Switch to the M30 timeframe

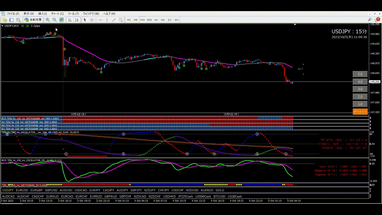pos(149,20)
